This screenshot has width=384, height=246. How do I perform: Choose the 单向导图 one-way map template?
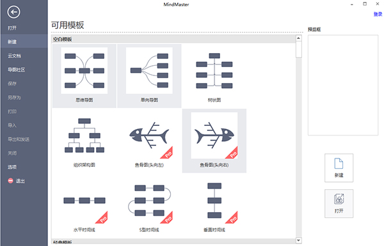point(149,76)
